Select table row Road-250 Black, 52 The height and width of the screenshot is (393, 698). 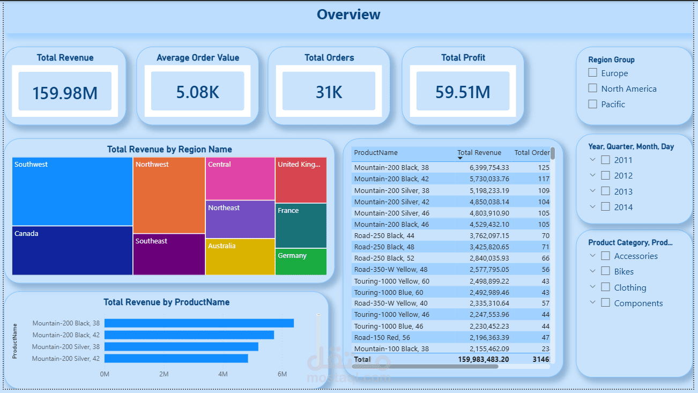click(451, 258)
